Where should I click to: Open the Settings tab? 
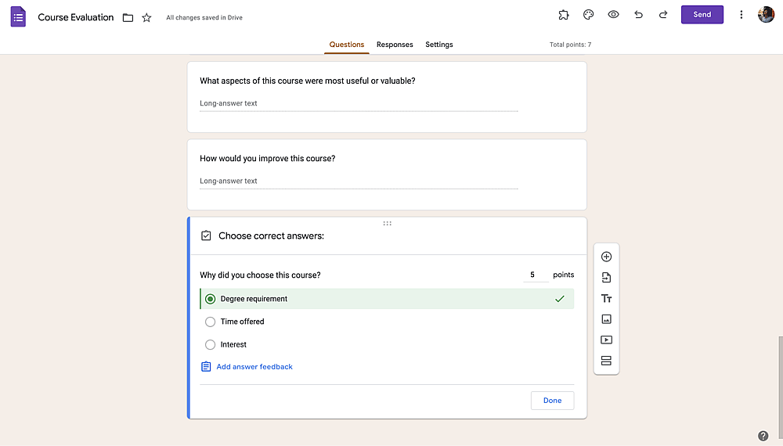[439, 45]
